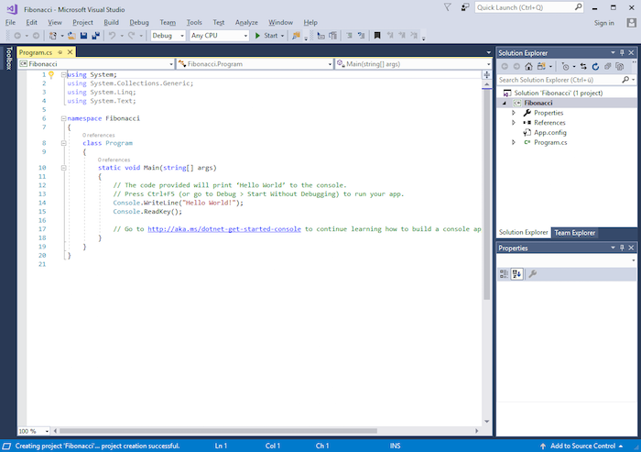The image size is (641, 452).
Task: Click the account avatar icon near Sign in
Action: (632, 23)
